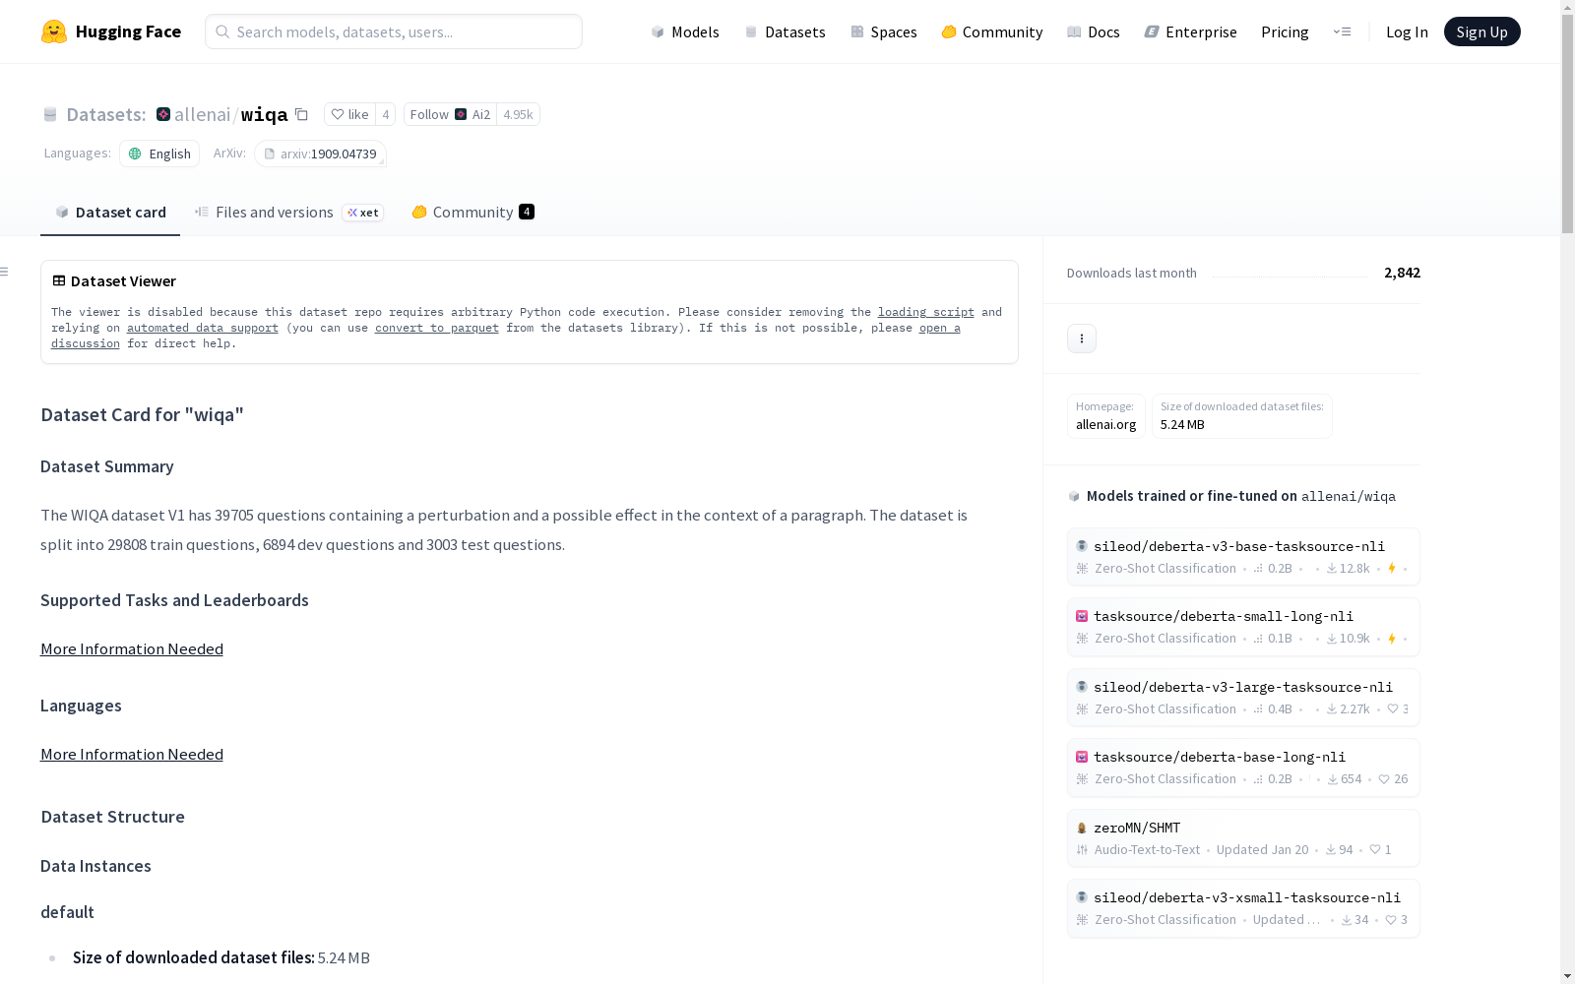Image resolution: width=1575 pixels, height=984 pixels.
Task: Open the Docs navigation link
Action: [x=1093, y=31]
